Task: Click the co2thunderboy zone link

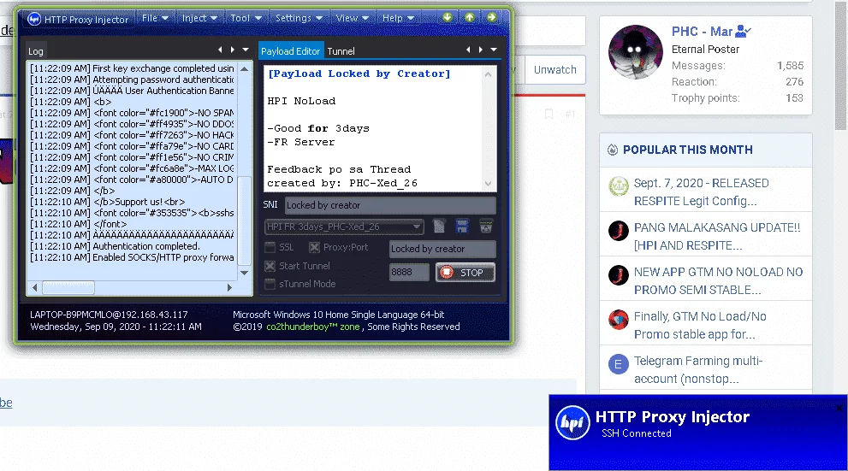Action: 312,327
